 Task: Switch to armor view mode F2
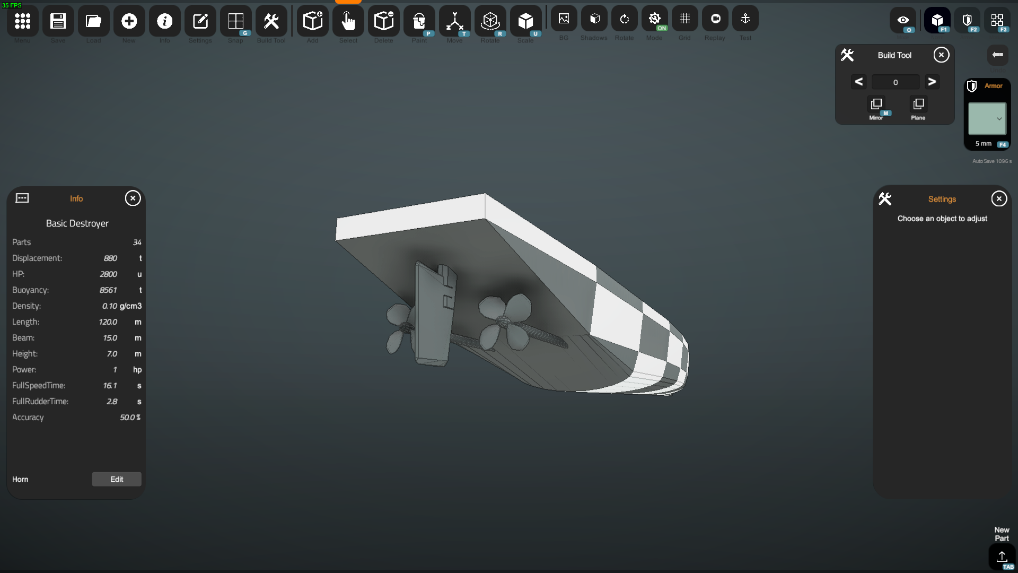pos(967,21)
